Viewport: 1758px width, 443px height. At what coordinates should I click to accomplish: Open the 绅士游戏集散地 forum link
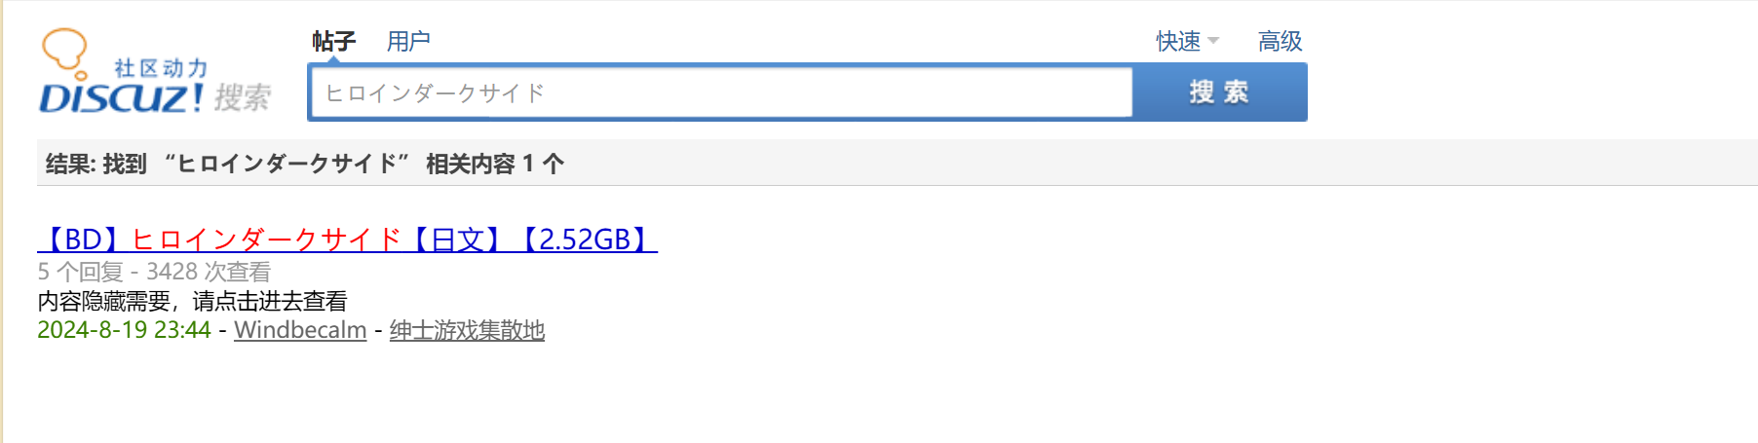pyautogui.click(x=467, y=330)
